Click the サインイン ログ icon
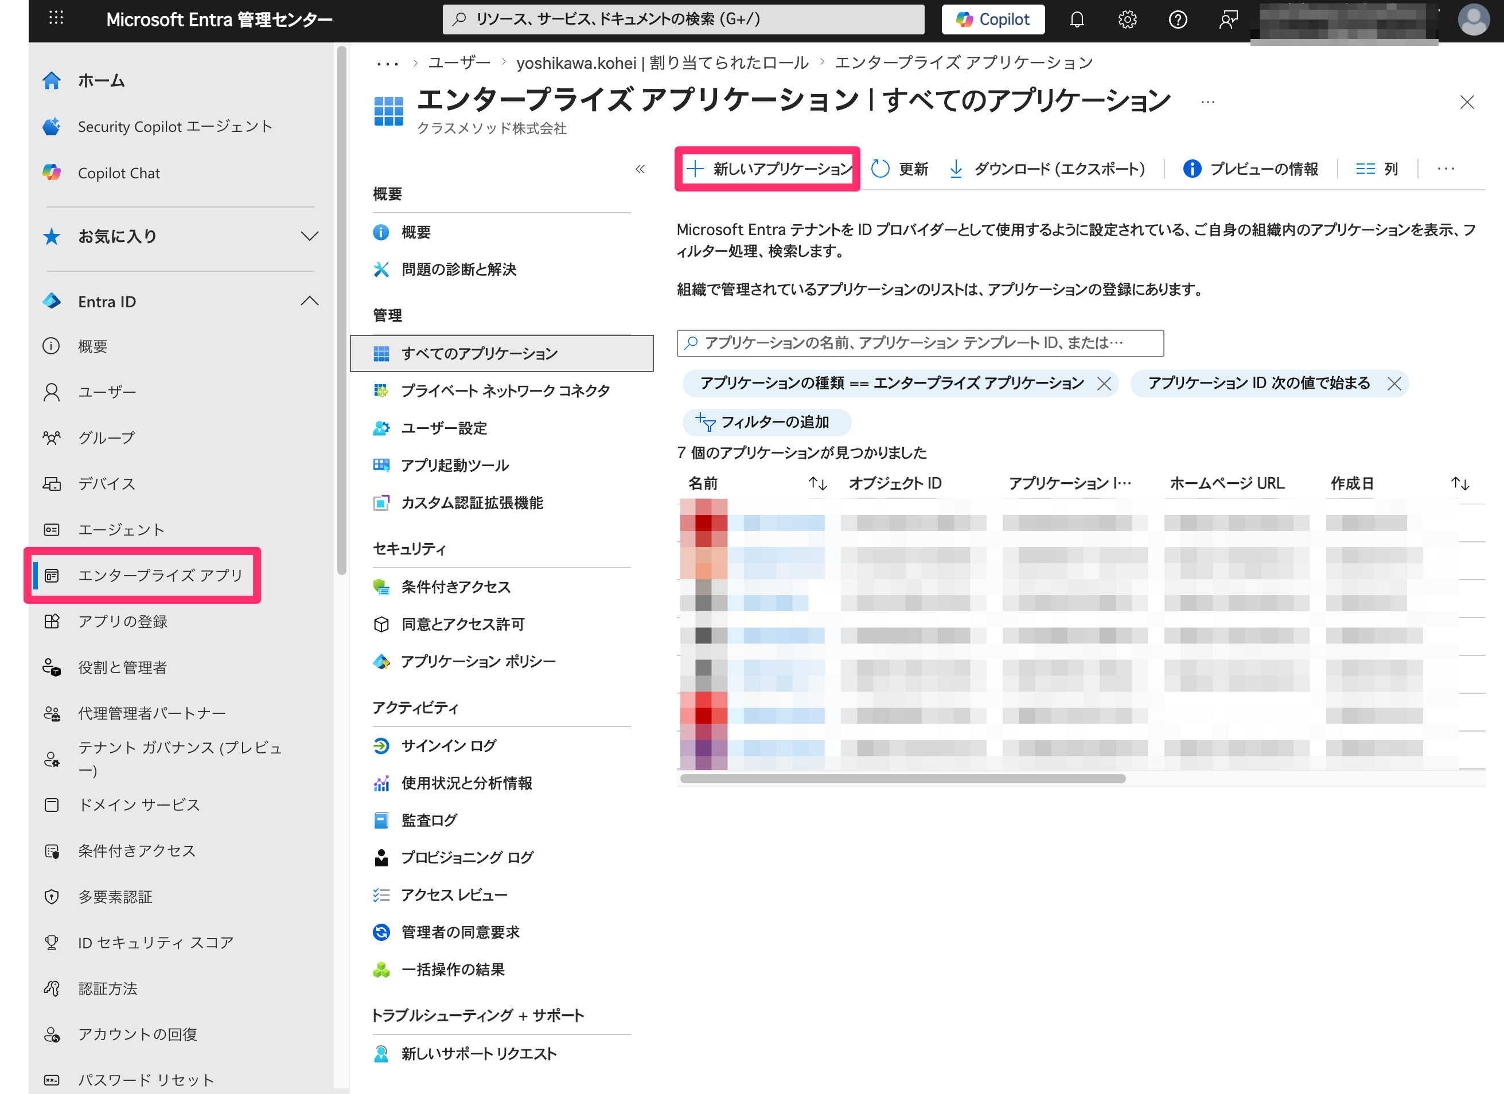 click(x=381, y=746)
